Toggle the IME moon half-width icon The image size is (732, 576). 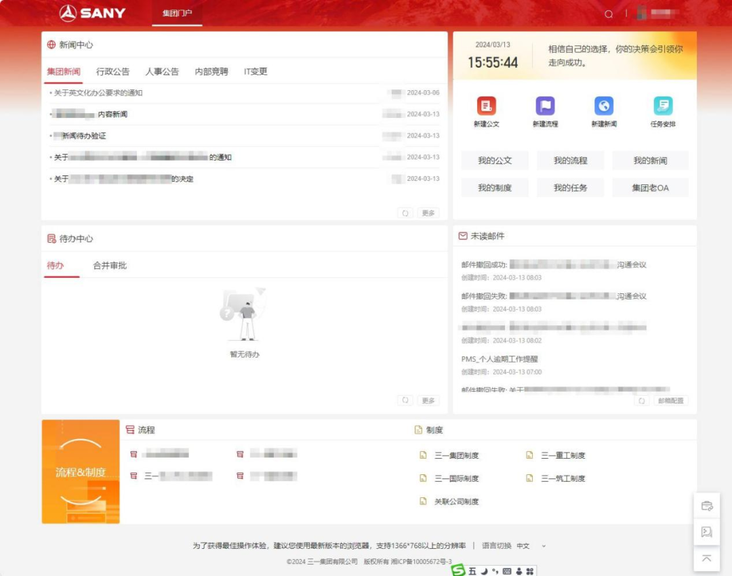[484, 571]
